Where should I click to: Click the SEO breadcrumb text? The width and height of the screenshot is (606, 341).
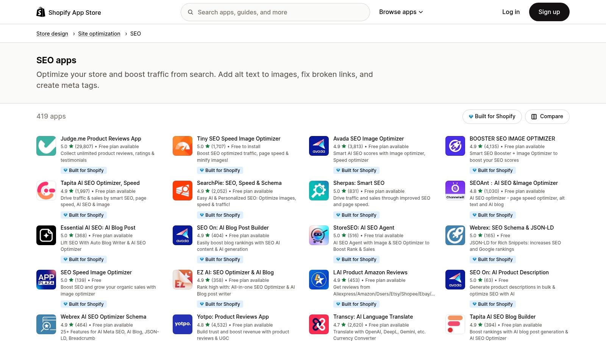[x=136, y=34]
